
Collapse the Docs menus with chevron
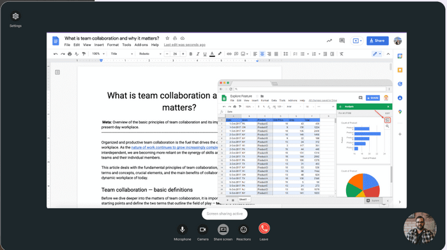pos(388,54)
